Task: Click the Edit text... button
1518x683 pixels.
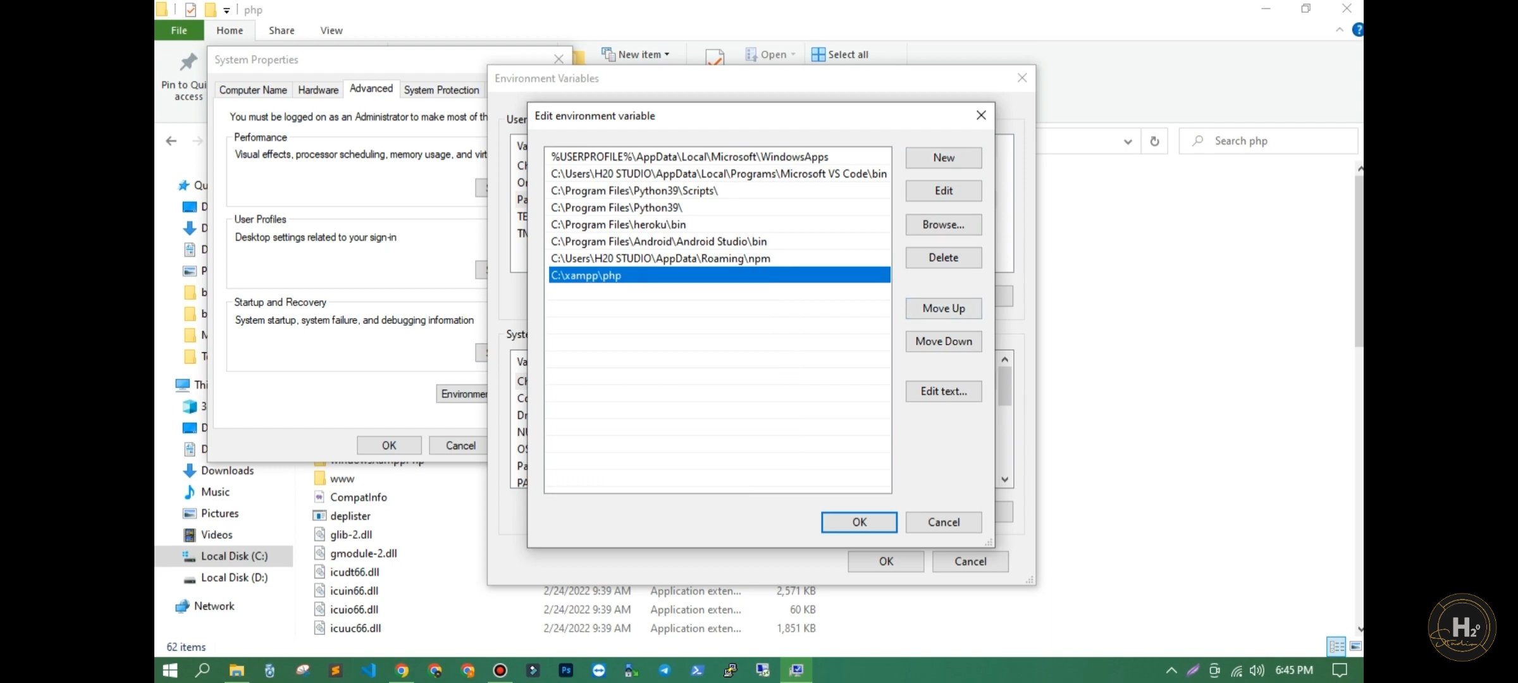Action: coord(944,391)
